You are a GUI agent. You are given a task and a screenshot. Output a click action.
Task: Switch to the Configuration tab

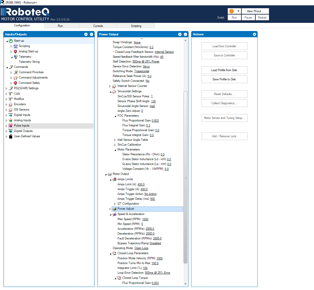[22, 25]
